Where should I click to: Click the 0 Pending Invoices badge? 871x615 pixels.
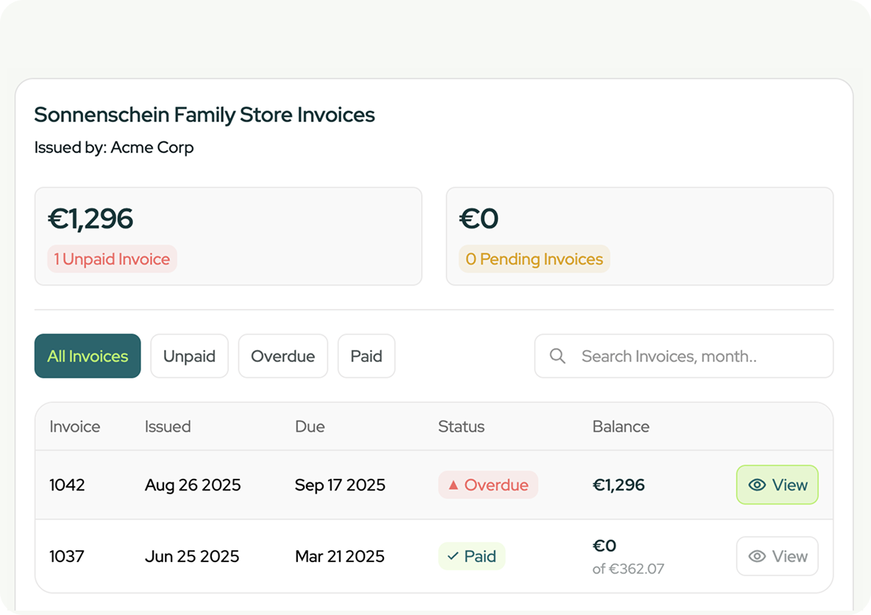click(x=534, y=259)
